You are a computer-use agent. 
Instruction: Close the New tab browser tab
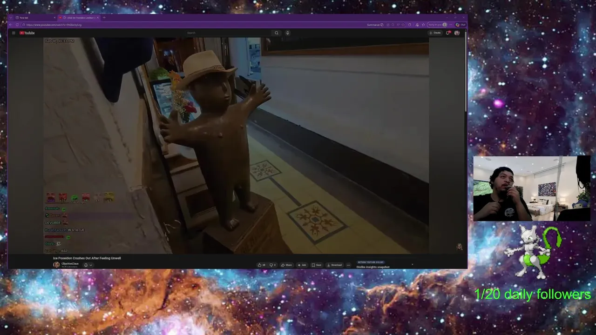pyautogui.click(x=54, y=18)
